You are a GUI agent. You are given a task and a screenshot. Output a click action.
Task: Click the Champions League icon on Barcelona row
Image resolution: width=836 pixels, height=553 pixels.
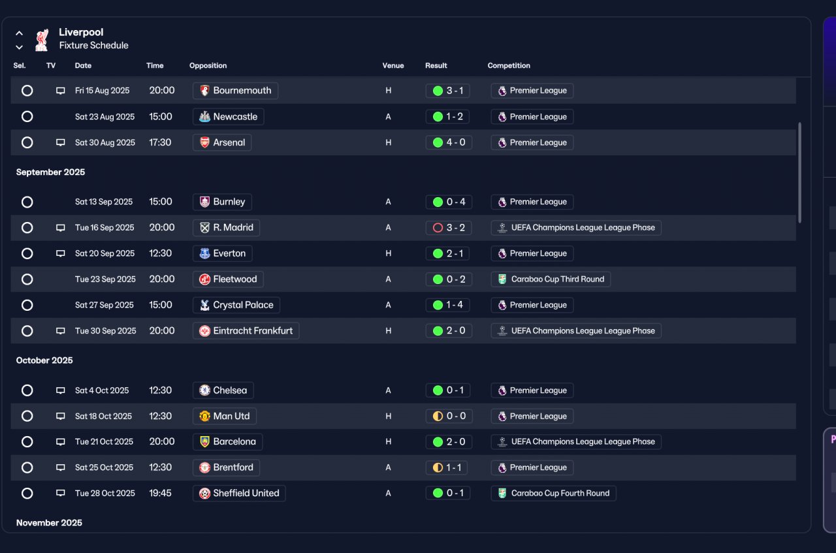(502, 442)
